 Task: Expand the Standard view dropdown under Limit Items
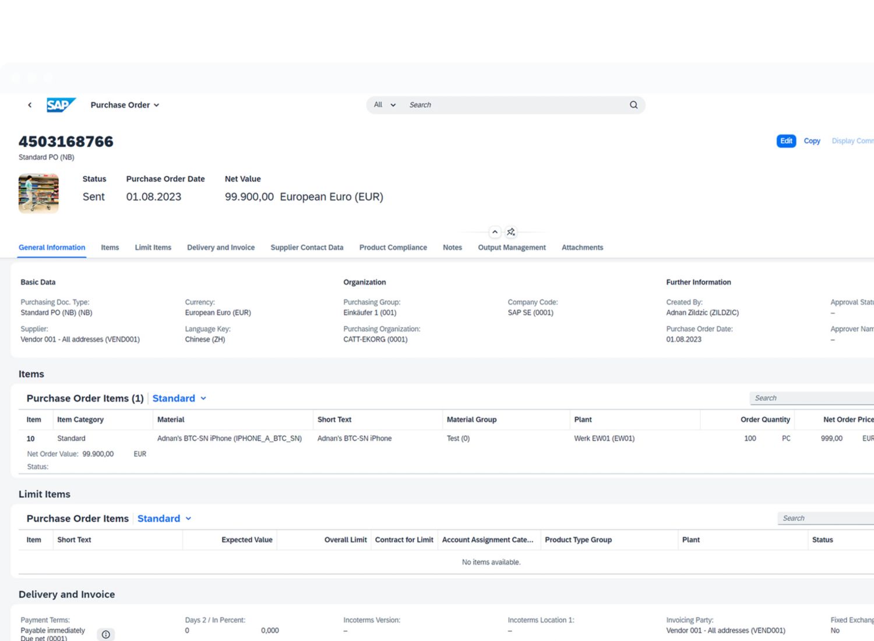(164, 519)
